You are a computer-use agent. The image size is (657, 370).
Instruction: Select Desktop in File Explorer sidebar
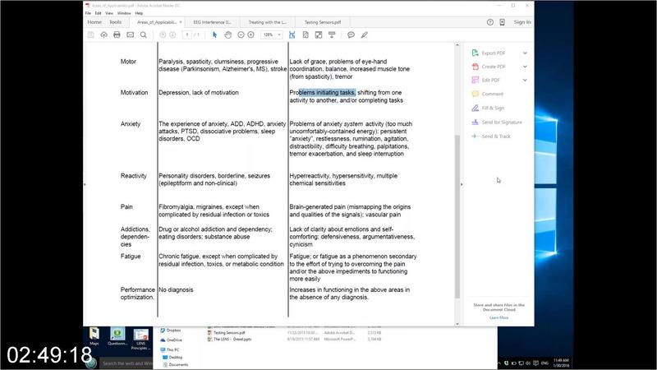176,358
